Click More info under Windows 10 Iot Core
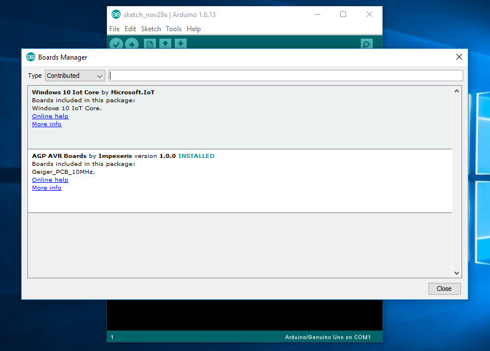Viewport: 490px width, 351px height. (47, 124)
